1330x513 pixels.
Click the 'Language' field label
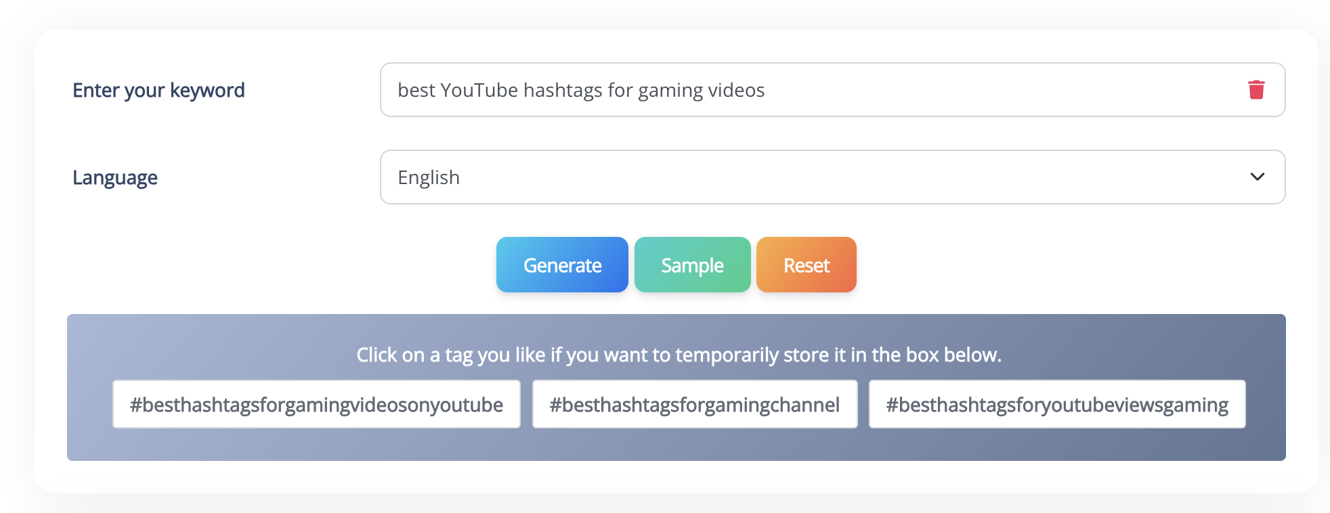pyautogui.click(x=115, y=177)
